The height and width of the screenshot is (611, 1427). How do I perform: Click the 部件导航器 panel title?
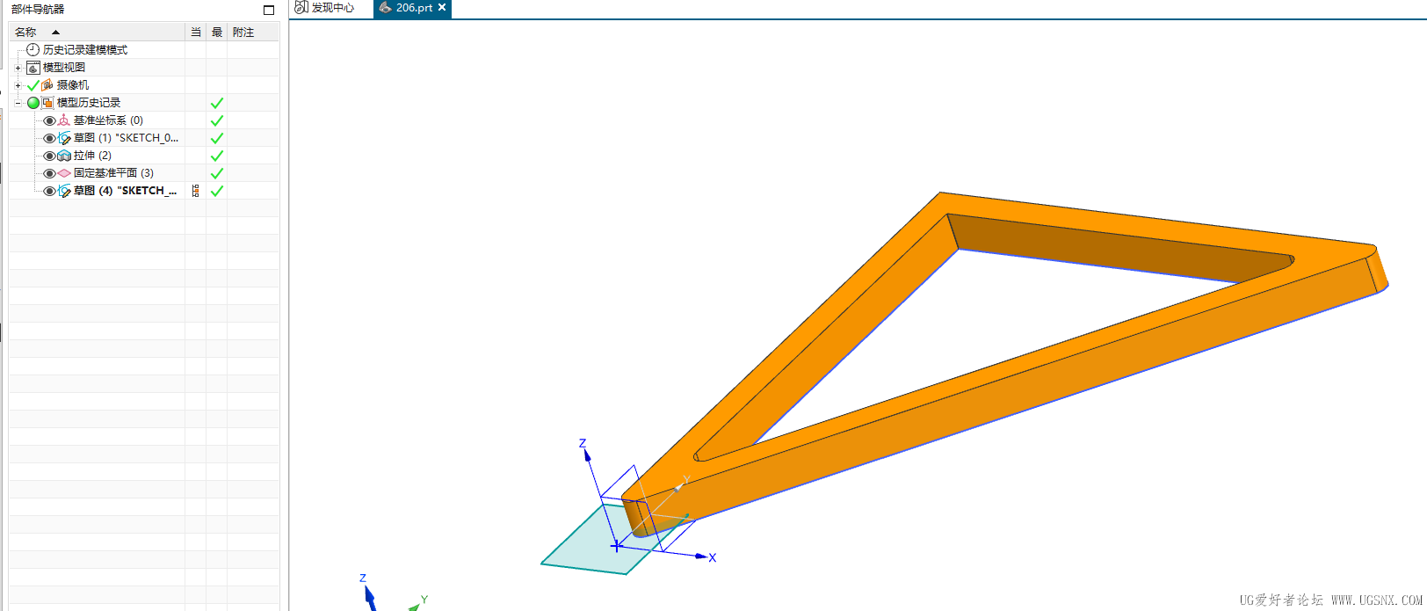coord(38,9)
